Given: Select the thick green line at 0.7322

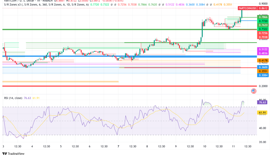Looking at the screenshot, I should [x=130, y=29].
